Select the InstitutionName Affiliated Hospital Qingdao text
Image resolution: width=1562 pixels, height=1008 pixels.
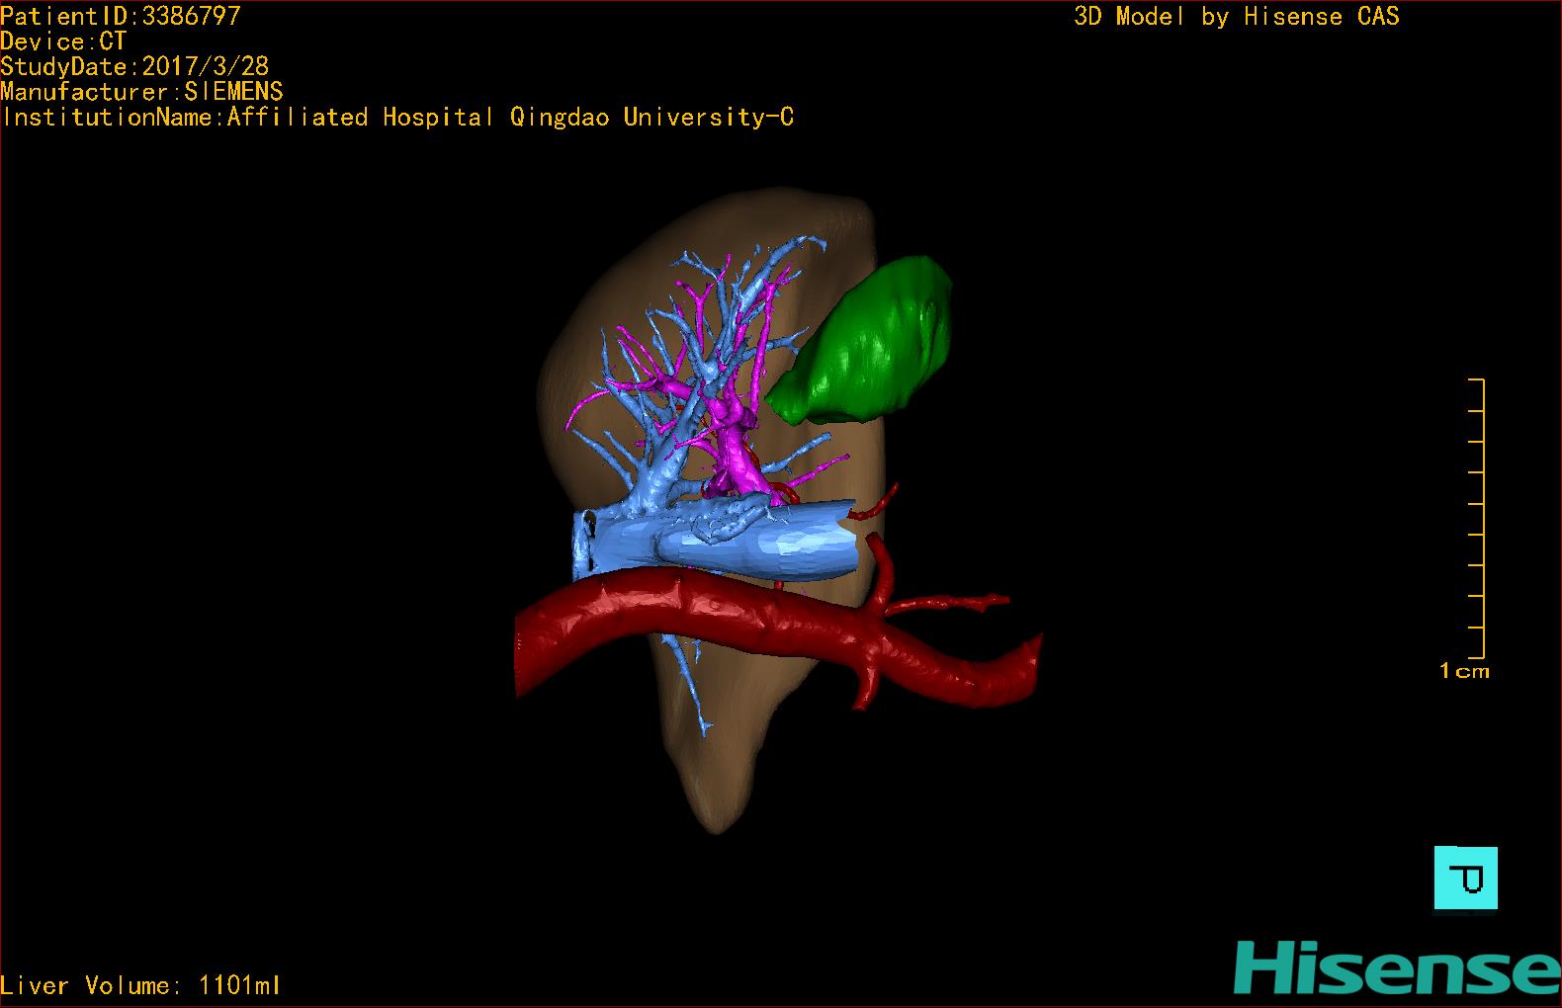tap(397, 118)
